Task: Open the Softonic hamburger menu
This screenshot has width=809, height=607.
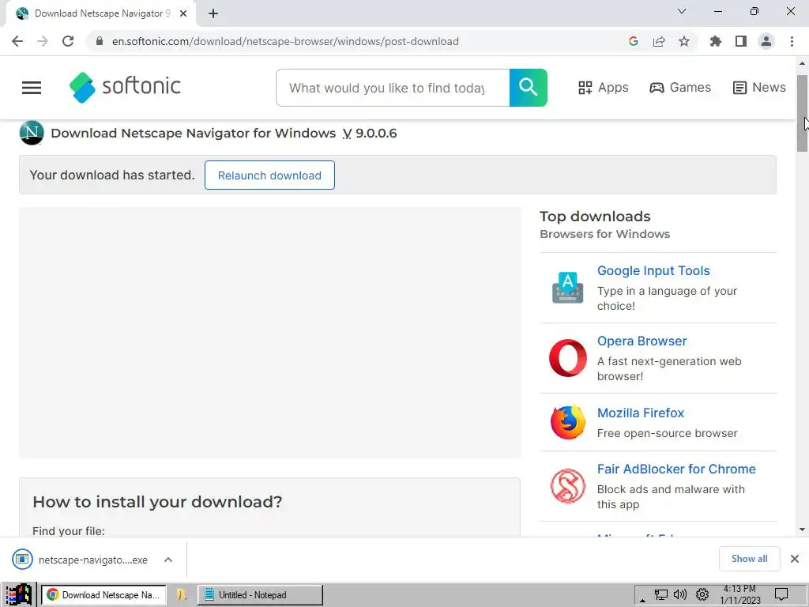Action: [32, 88]
